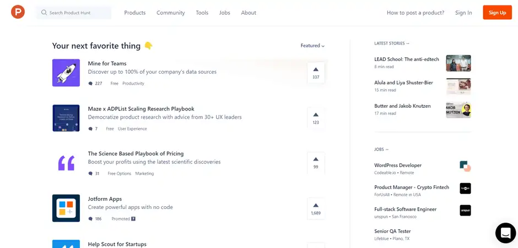Upvote Maze x ADPList Research Playbook
Screen dimensions: 518x248
(316, 118)
